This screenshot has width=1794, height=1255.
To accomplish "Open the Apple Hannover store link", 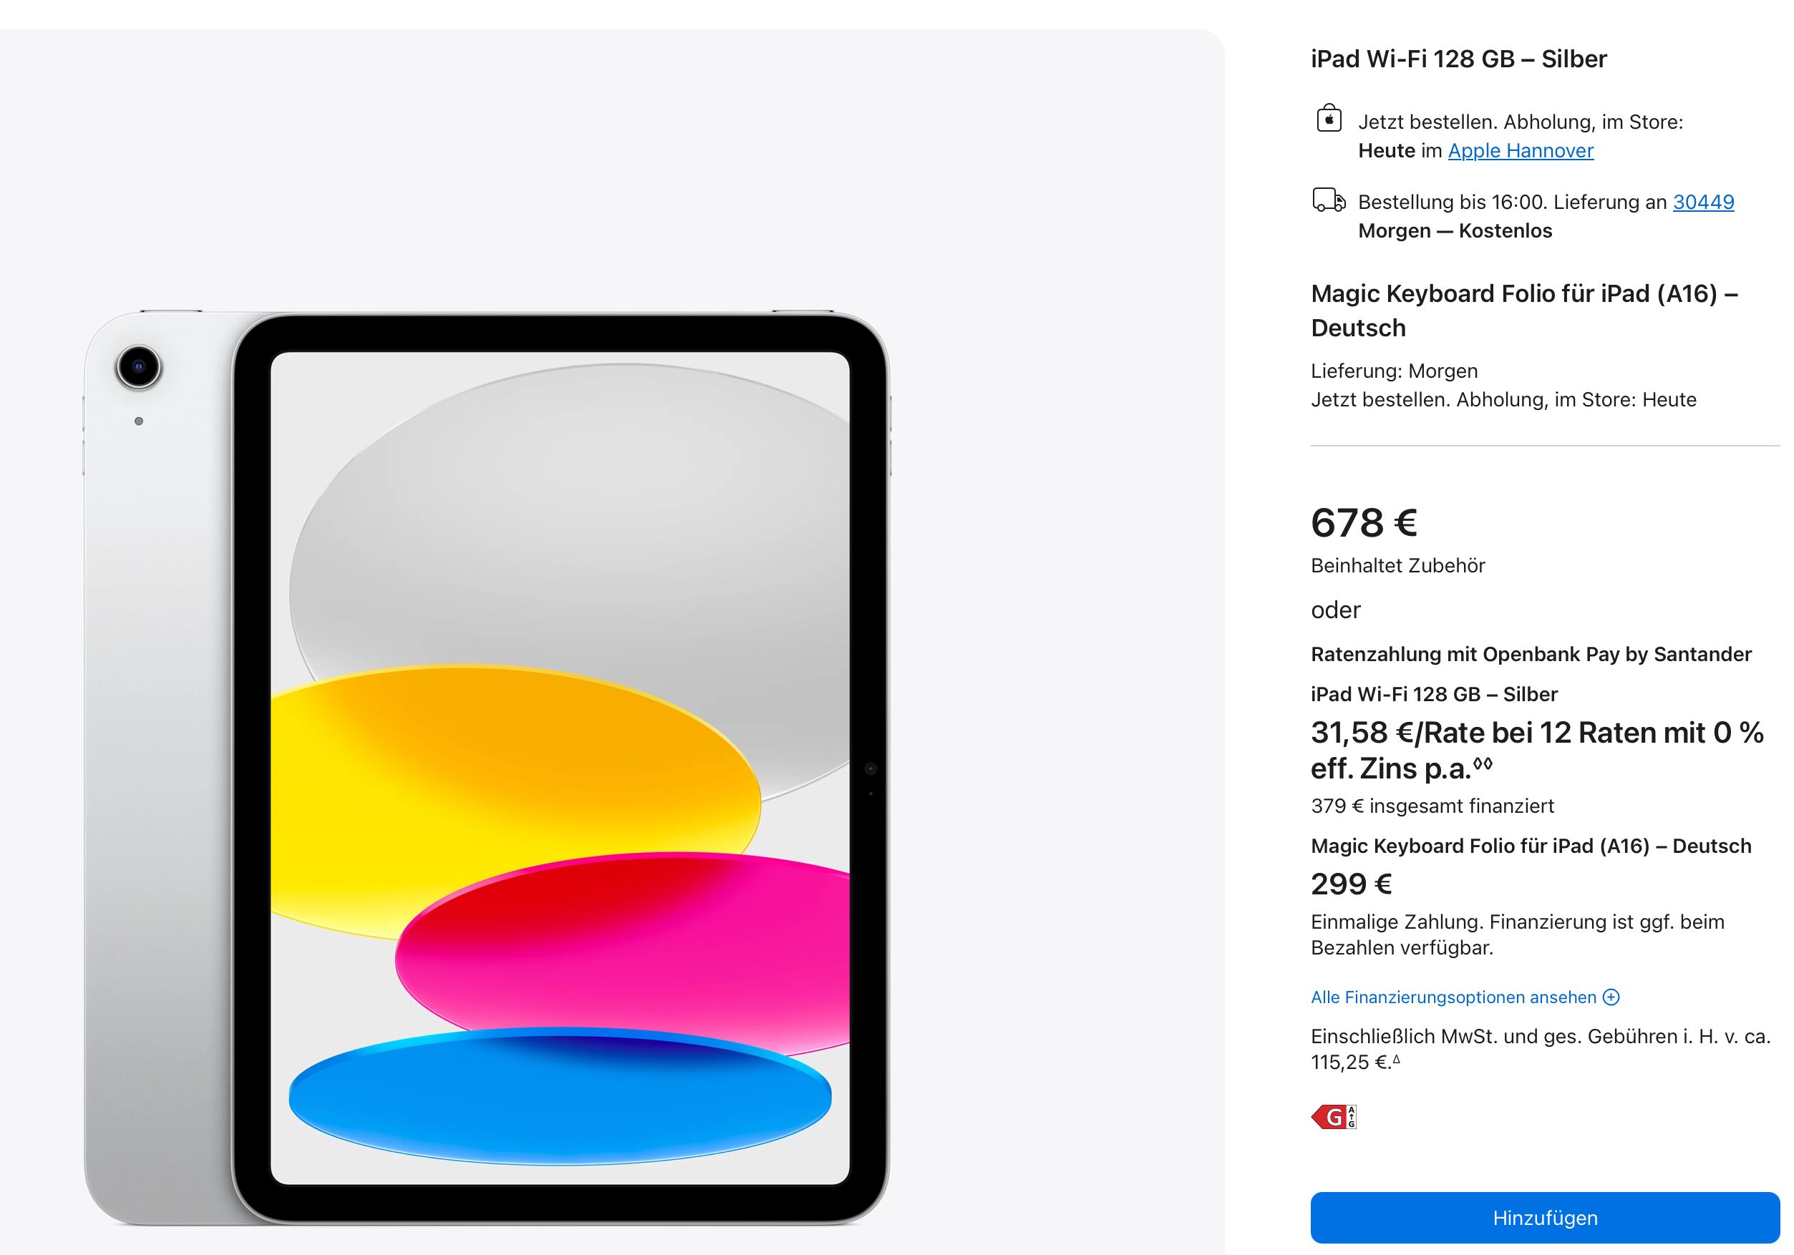I will point(1521,151).
